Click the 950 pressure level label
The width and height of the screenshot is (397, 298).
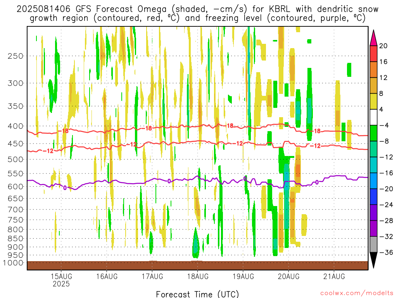tap(16, 255)
